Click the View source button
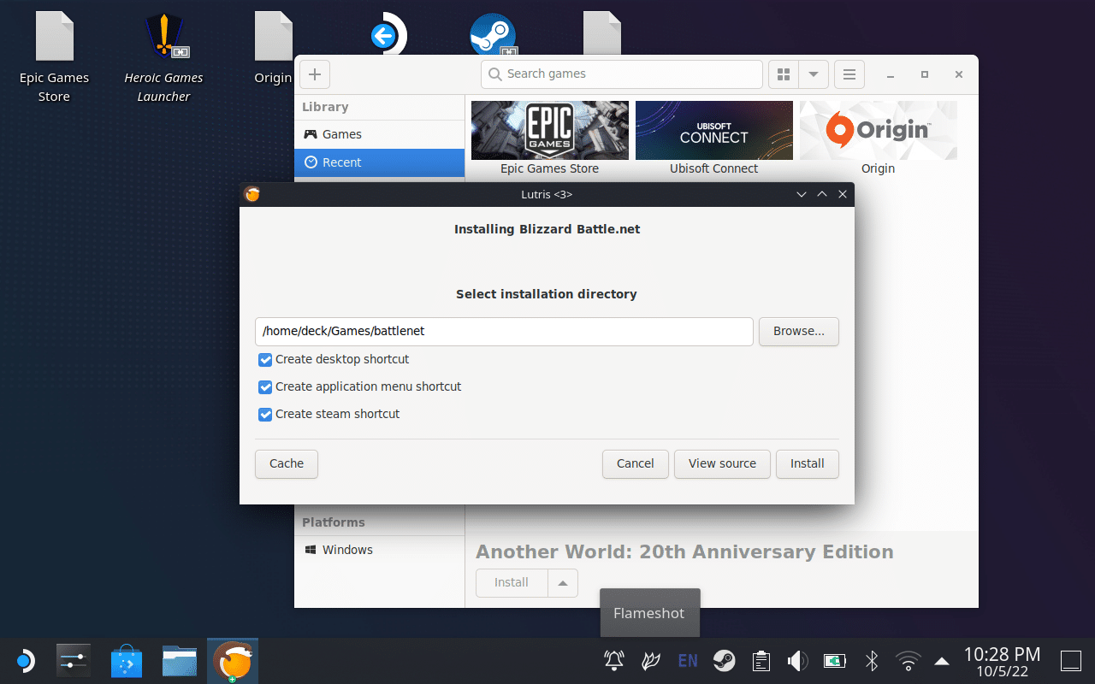This screenshot has height=684, width=1095. 723,463
